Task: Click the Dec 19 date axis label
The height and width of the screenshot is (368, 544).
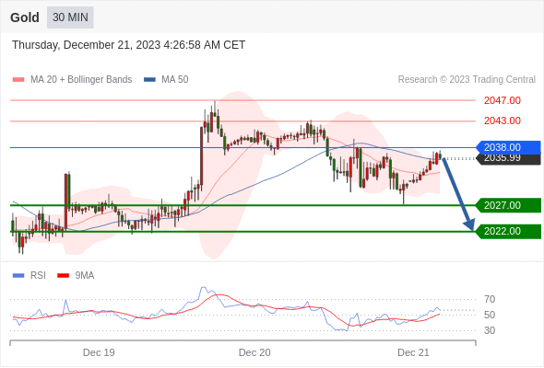Action: pos(99,352)
